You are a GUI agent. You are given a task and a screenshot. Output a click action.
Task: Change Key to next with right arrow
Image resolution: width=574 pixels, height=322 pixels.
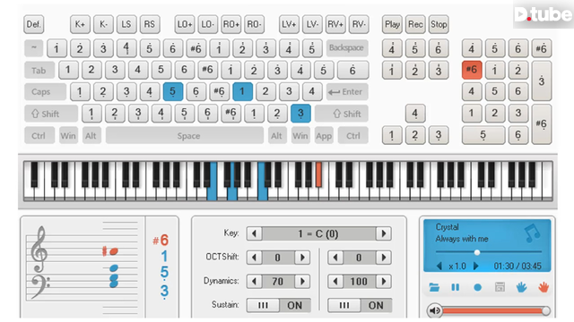pyautogui.click(x=384, y=233)
